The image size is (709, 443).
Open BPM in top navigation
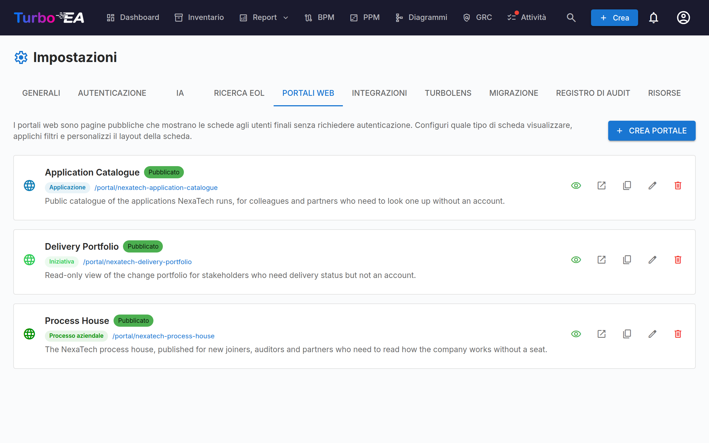pyautogui.click(x=319, y=17)
